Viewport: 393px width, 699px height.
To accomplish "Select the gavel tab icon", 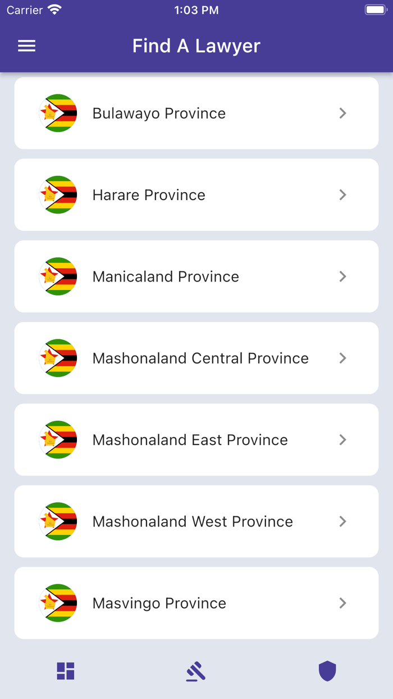I will click(196, 671).
